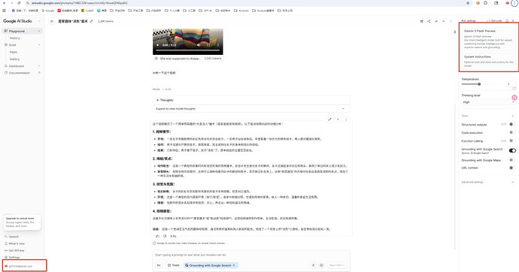The height and width of the screenshot is (272, 519).
Task: Click the thumbs up icon under the response
Action: point(157,236)
